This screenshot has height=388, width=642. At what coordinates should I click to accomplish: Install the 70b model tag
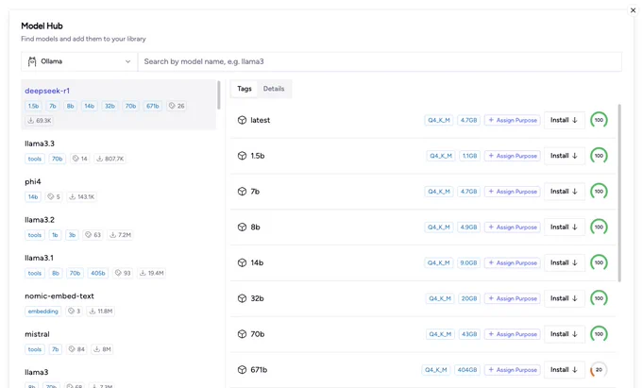[564, 334]
